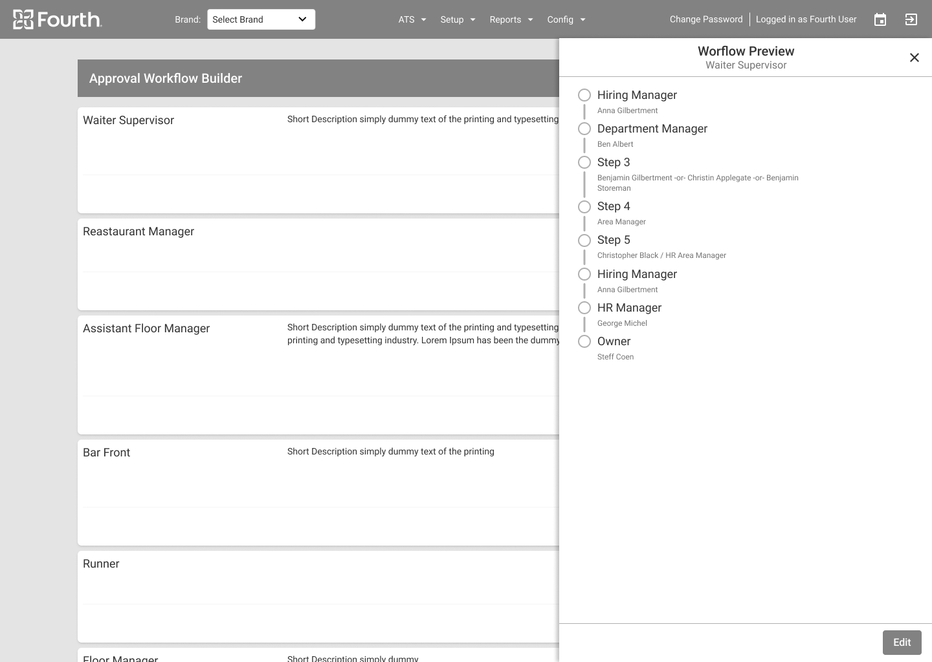
Task: Select the Step 3 workflow circle
Action: [584, 162]
